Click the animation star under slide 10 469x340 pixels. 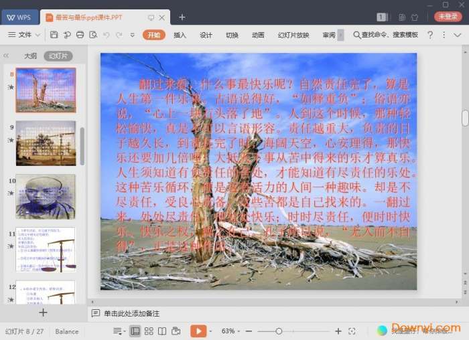11,193
